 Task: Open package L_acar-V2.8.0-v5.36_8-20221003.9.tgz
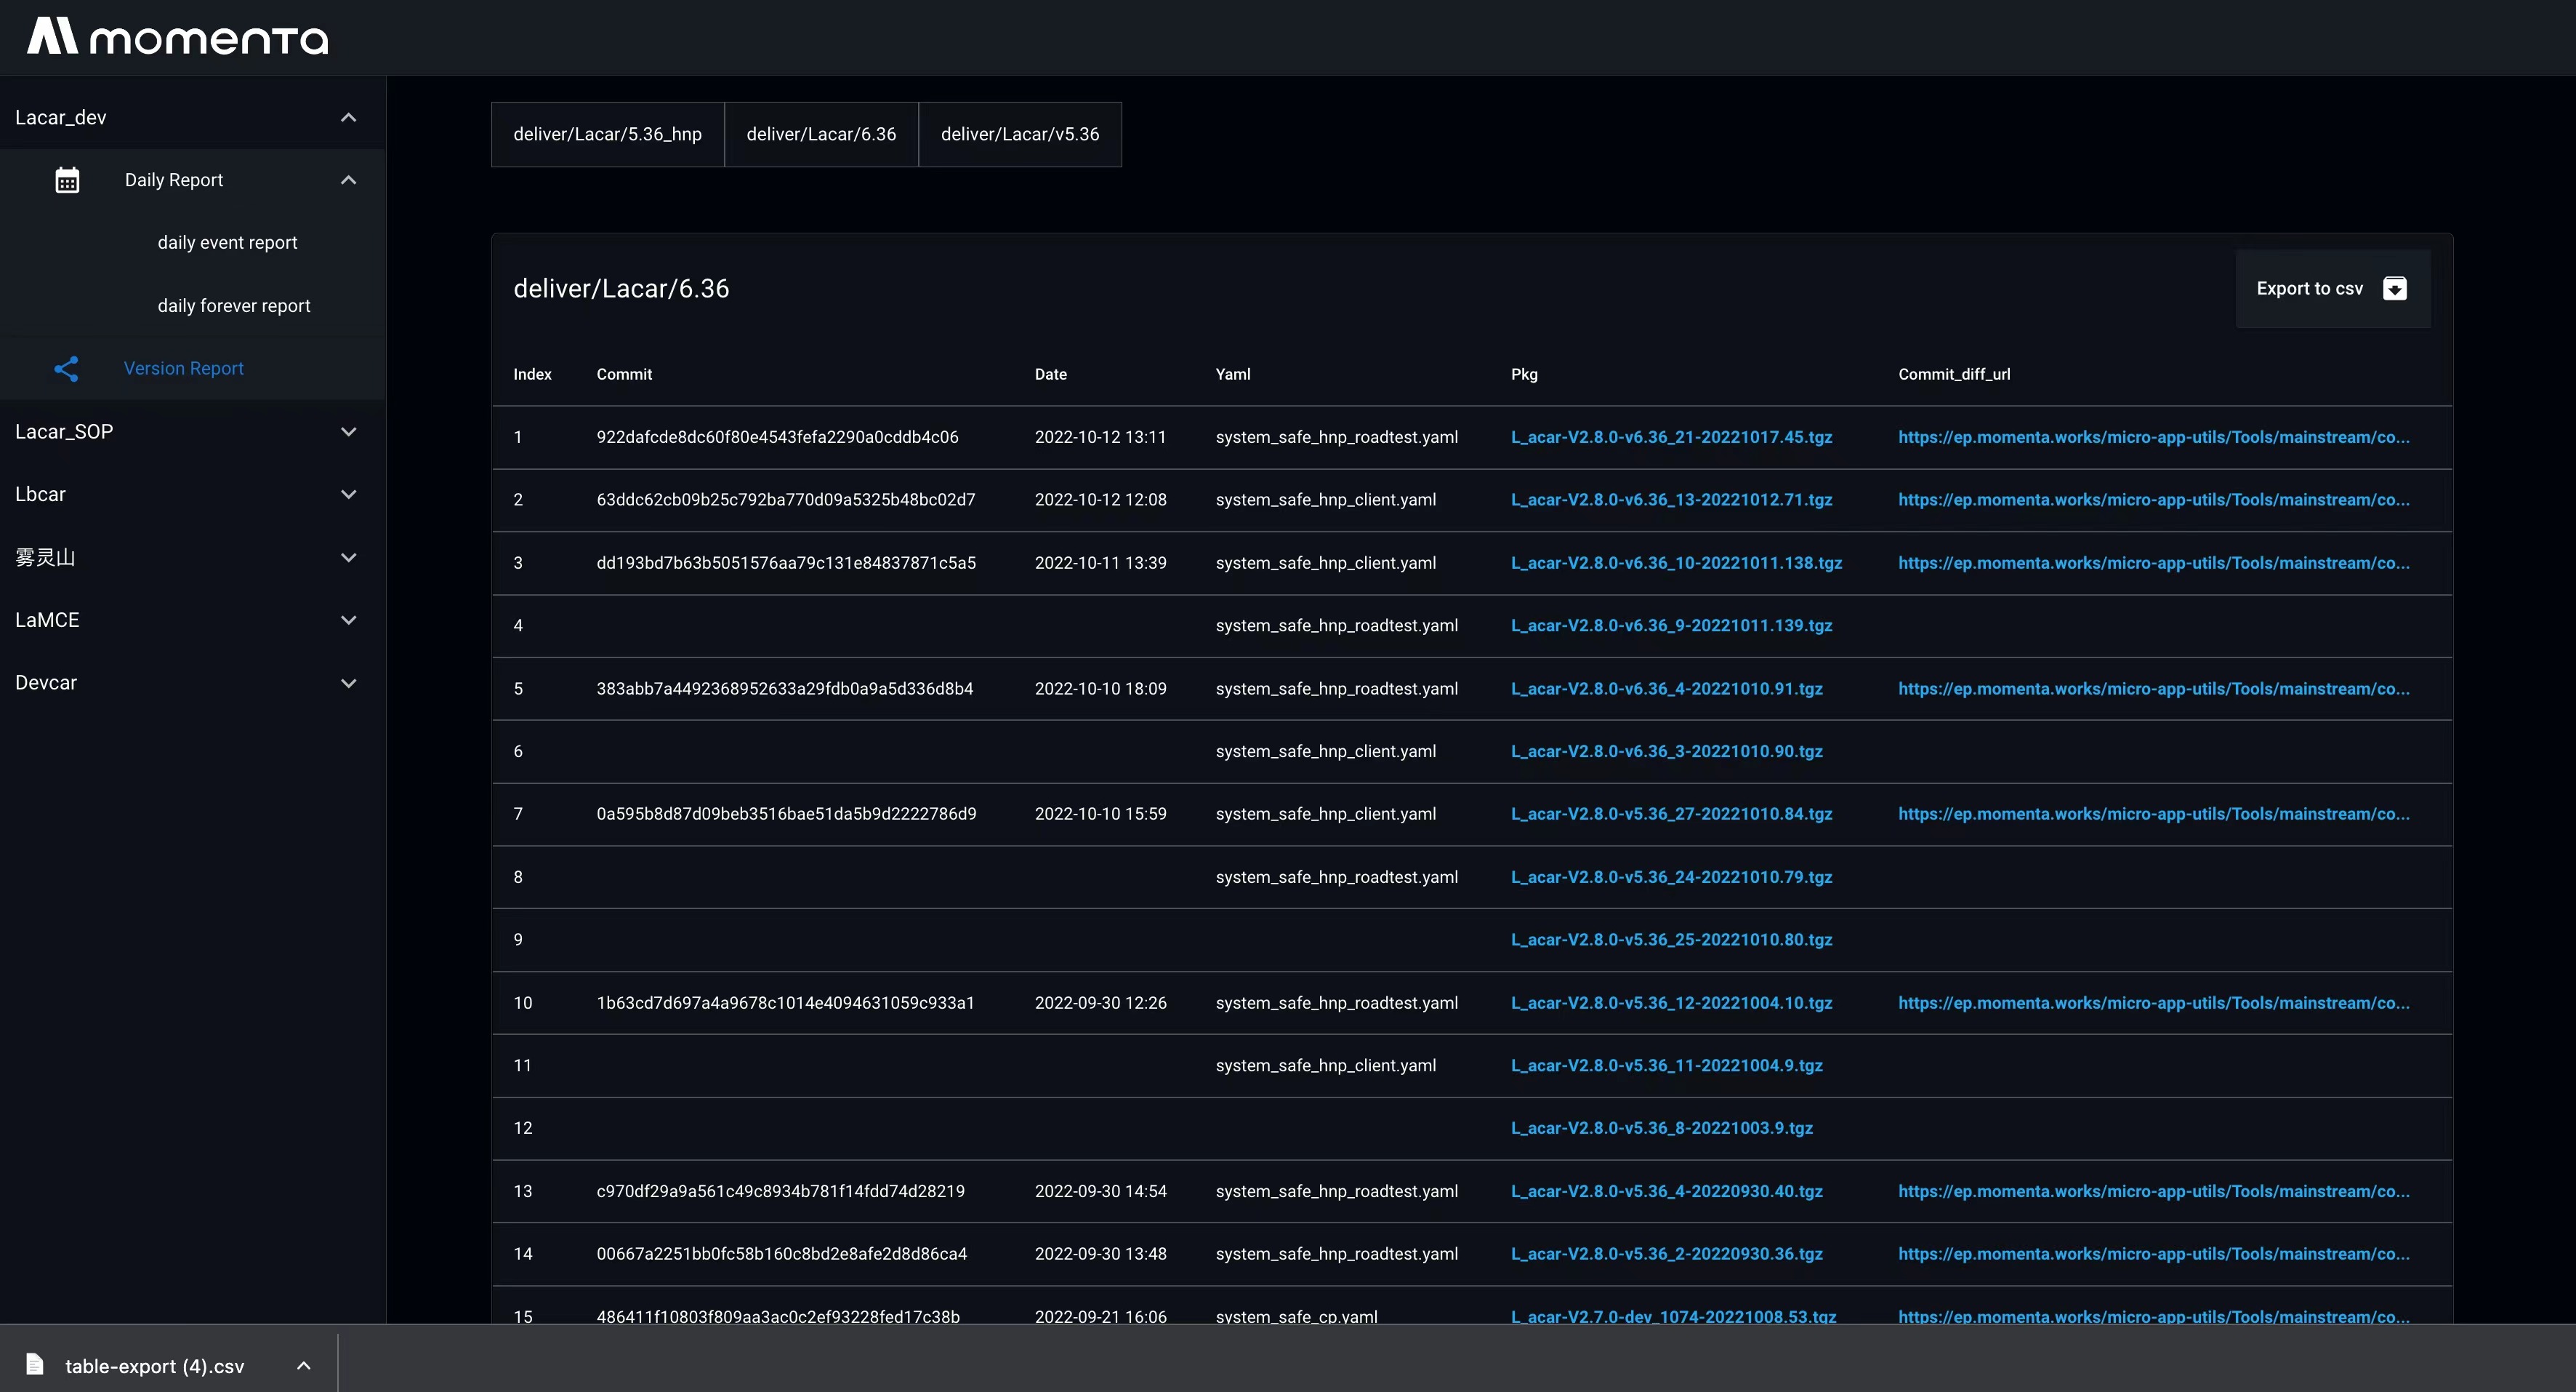coord(1661,1128)
